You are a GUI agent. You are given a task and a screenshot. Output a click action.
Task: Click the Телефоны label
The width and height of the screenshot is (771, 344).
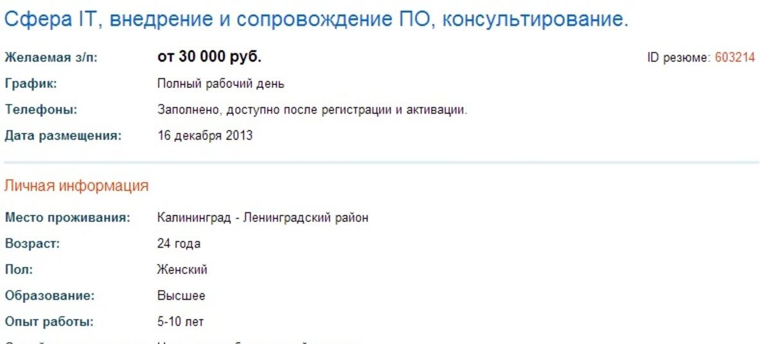pyautogui.click(x=41, y=110)
